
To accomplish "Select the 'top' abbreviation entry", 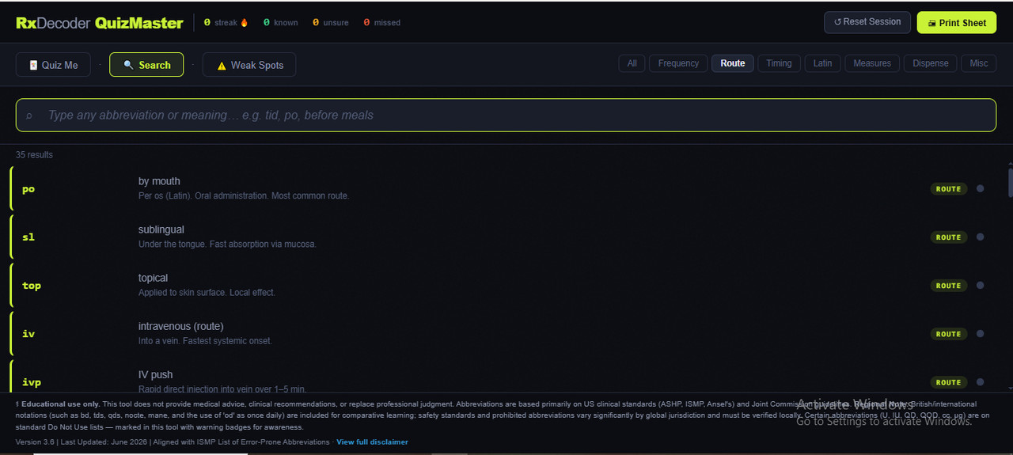I will coord(32,286).
